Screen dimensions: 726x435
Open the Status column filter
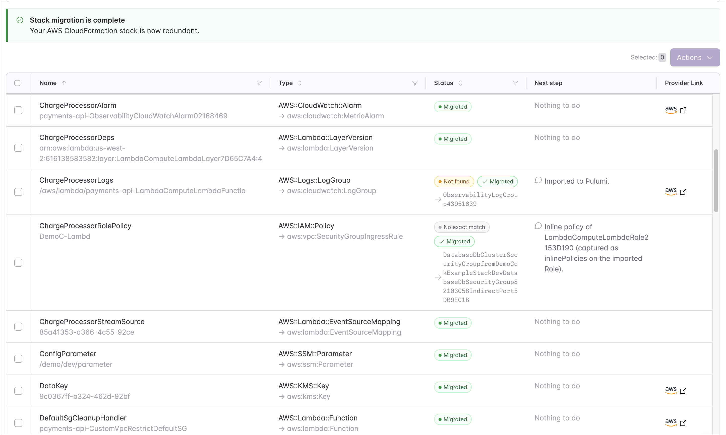coord(515,83)
